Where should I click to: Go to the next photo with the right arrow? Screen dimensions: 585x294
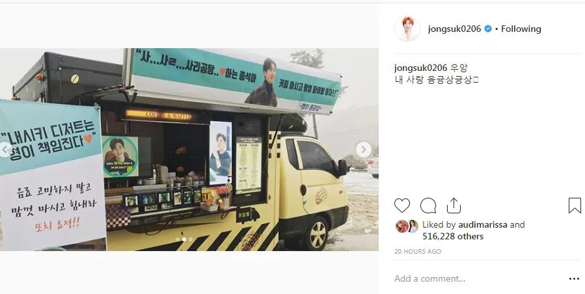coord(363,150)
